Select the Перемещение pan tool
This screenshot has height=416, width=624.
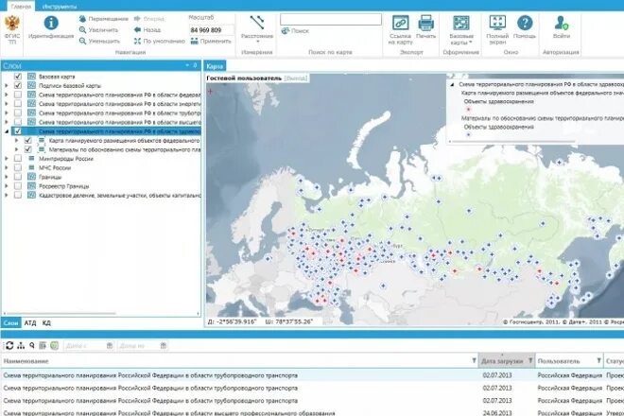click(103, 19)
